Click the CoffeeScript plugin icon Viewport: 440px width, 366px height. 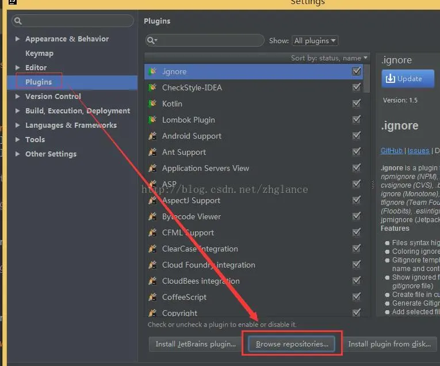[x=152, y=297]
